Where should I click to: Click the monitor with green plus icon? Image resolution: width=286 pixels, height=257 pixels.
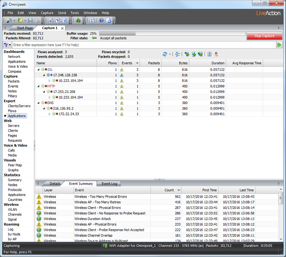click(x=194, y=54)
